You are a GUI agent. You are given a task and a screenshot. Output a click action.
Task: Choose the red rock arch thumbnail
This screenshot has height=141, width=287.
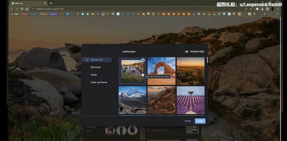(161, 71)
